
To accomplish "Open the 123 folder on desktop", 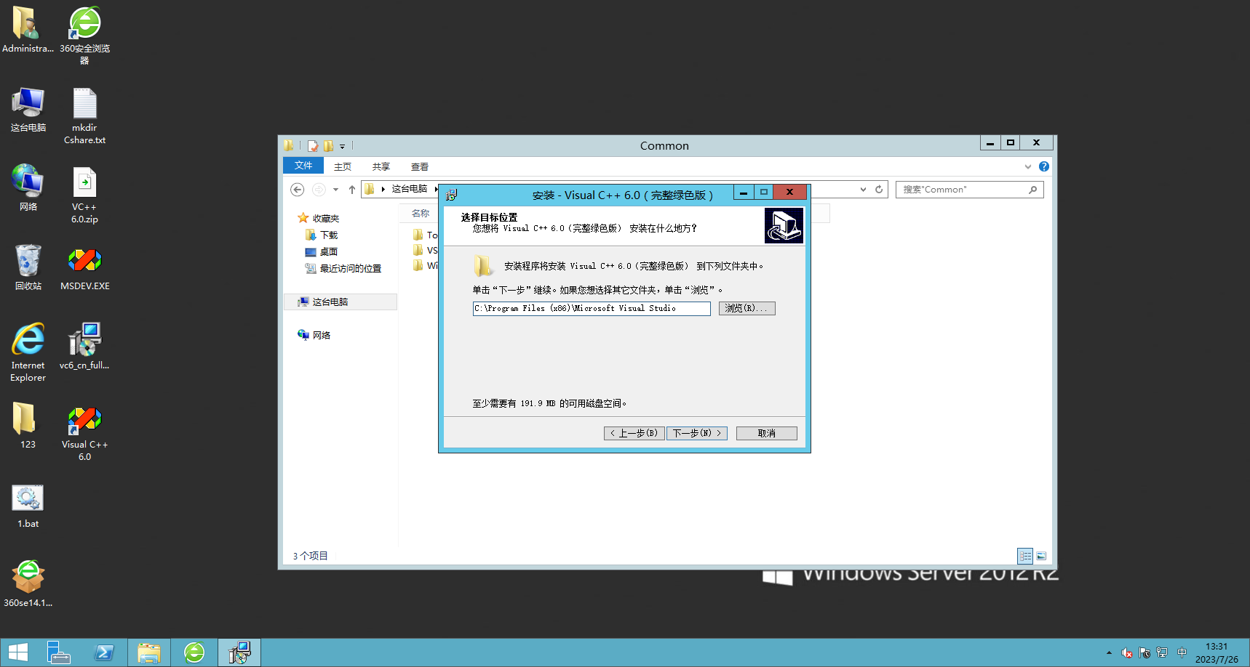I will 28,425.
